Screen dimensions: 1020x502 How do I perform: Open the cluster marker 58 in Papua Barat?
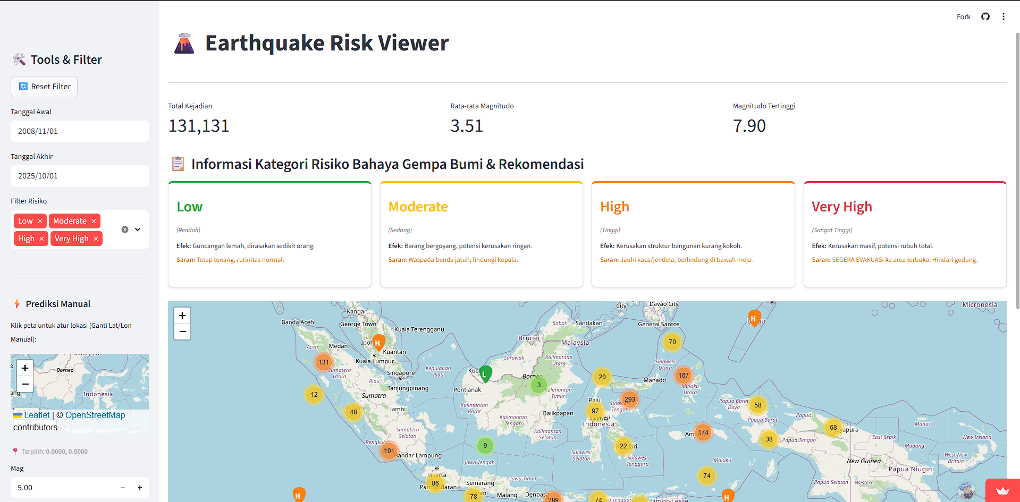758,405
